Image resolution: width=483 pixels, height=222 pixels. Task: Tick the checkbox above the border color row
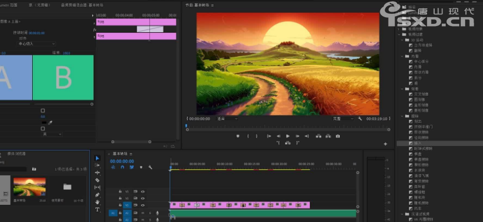43,110
